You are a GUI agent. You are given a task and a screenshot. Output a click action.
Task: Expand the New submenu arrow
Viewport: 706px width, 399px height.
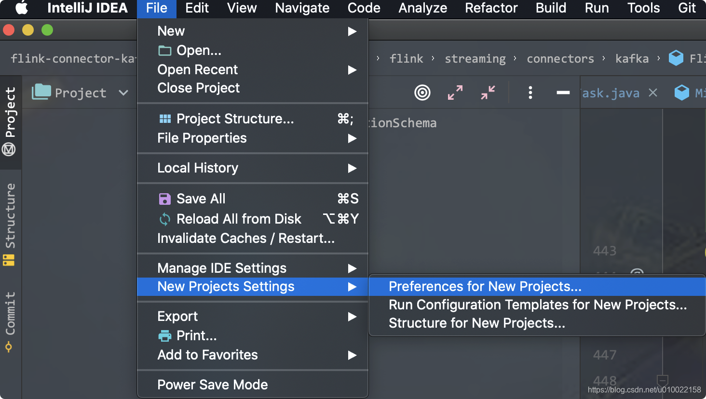[353, 31]
